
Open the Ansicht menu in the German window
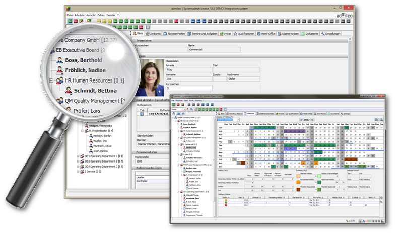point(91,15)
